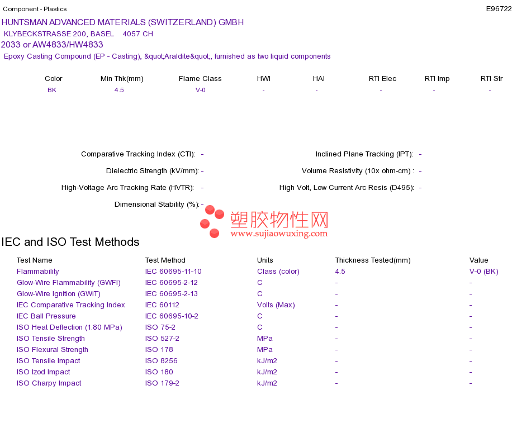The image size is (531, 447).
Task: Click the Huntsman Advanced Materials company name
Action: click(122, 22)
